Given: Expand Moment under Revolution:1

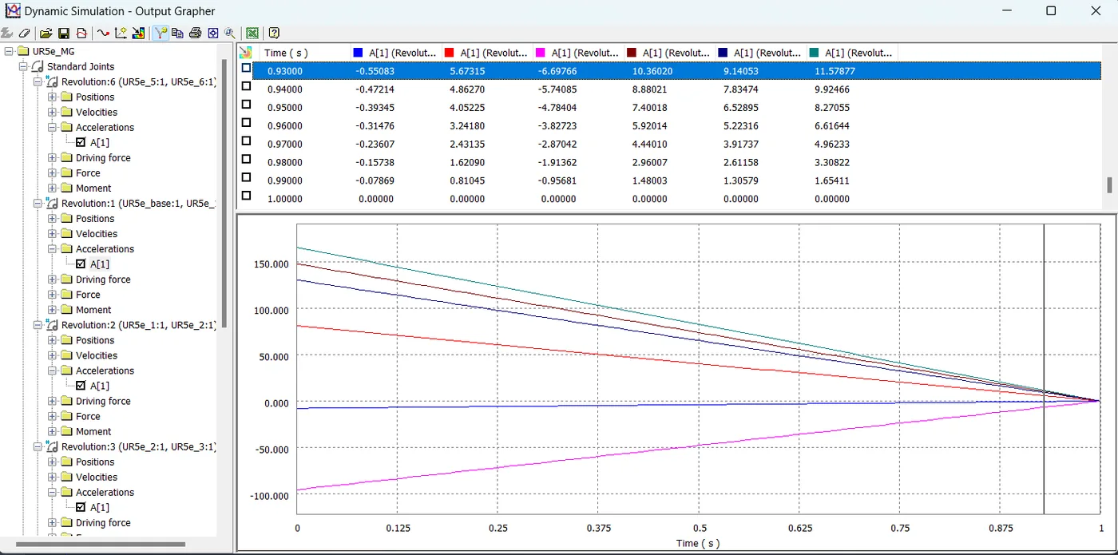Looking at the screenshot, I should click(x=52, y=310).
